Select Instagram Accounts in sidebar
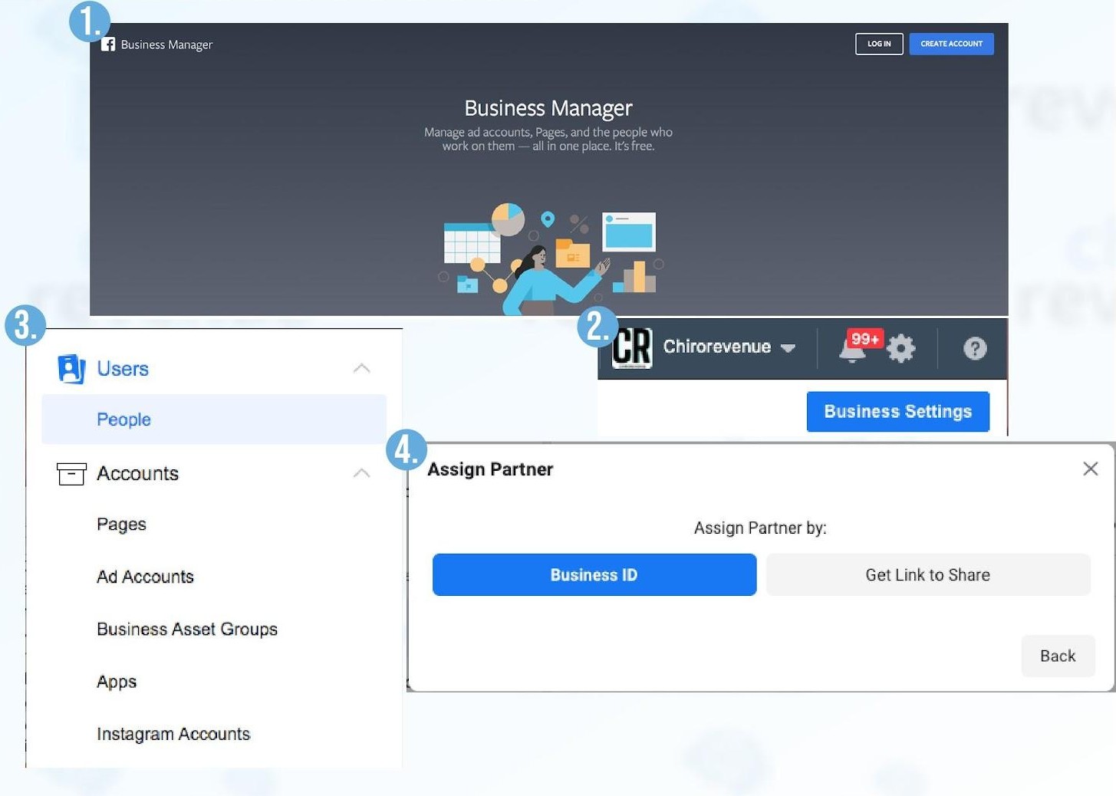Image resolution: width=1116 pixels, height=796 pixels. click(x=173, y=734)
